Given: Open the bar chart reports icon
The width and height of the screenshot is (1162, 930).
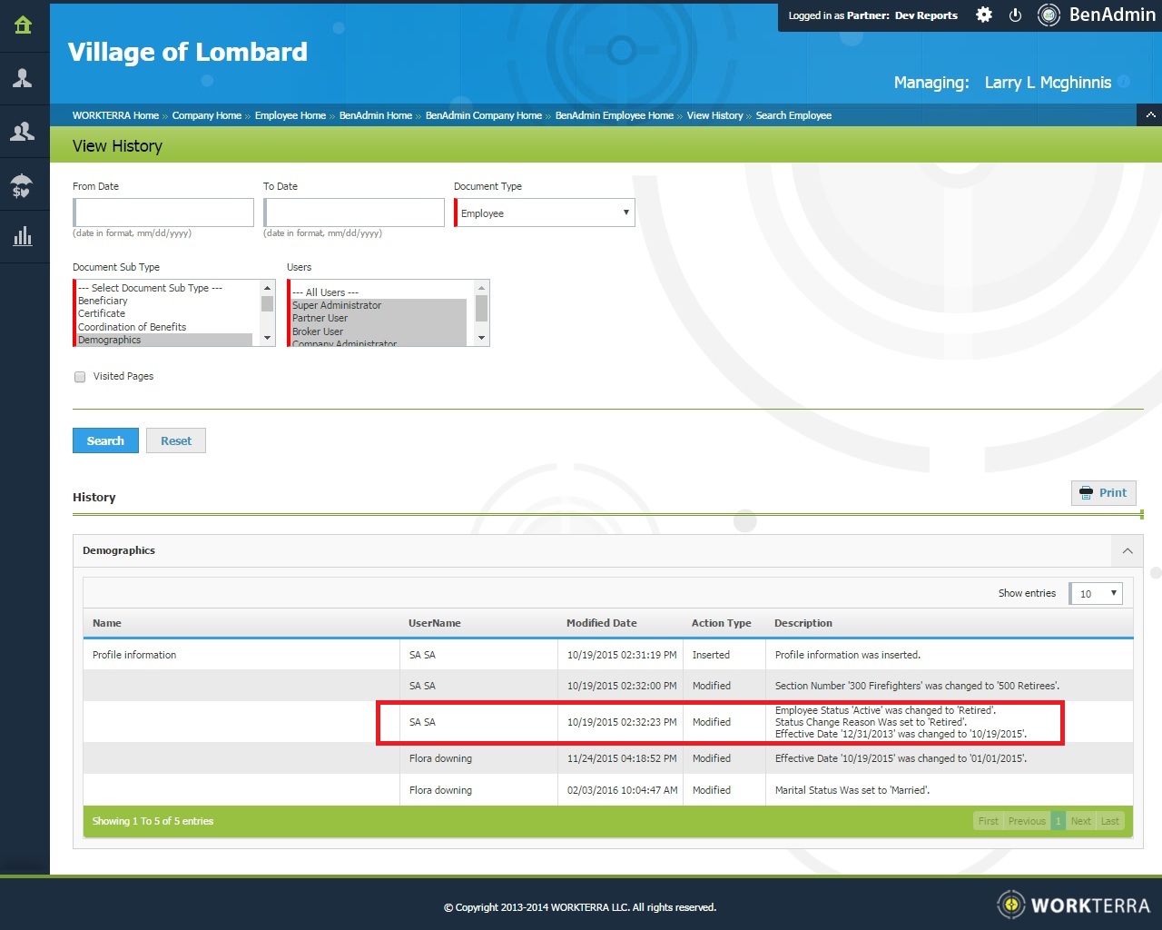Looking at the screenshot, I should [24, 237].
